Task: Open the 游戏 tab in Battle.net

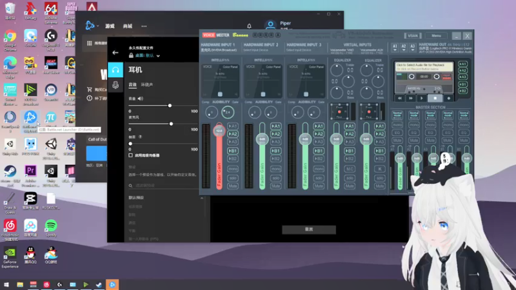Action: (x=110, y=26)
